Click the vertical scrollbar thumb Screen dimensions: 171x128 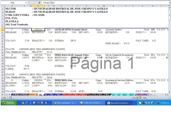pyautogui.click(x=170, y=15)
